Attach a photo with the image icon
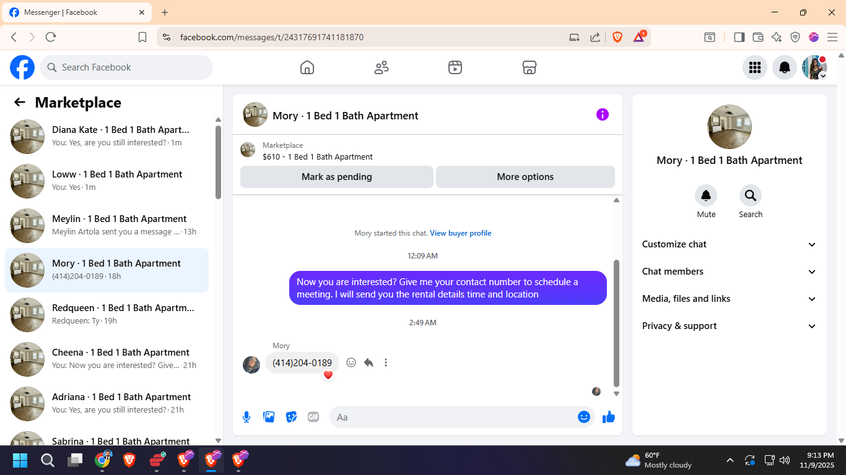 (x=269, y=417)
